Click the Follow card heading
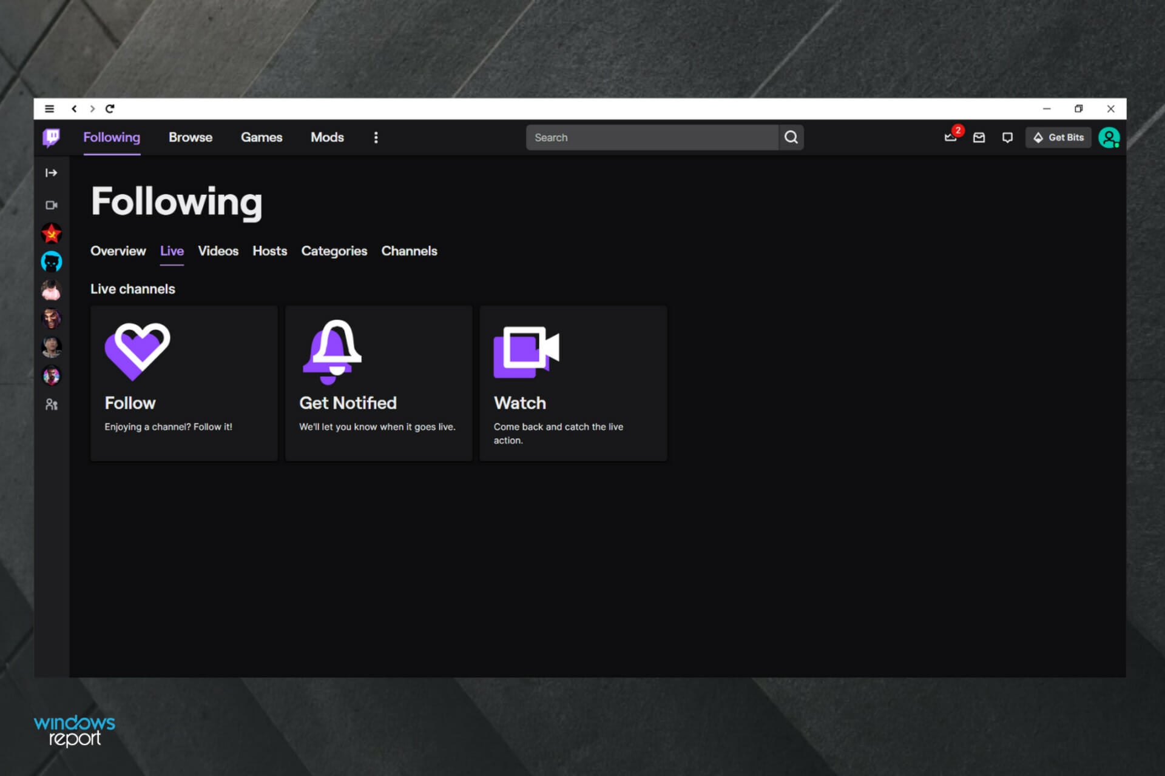 [x=130, y=403]
